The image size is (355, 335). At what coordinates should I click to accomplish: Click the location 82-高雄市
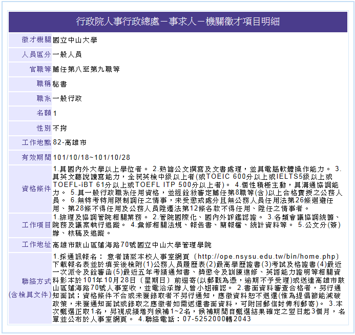(x=70, y=142)
